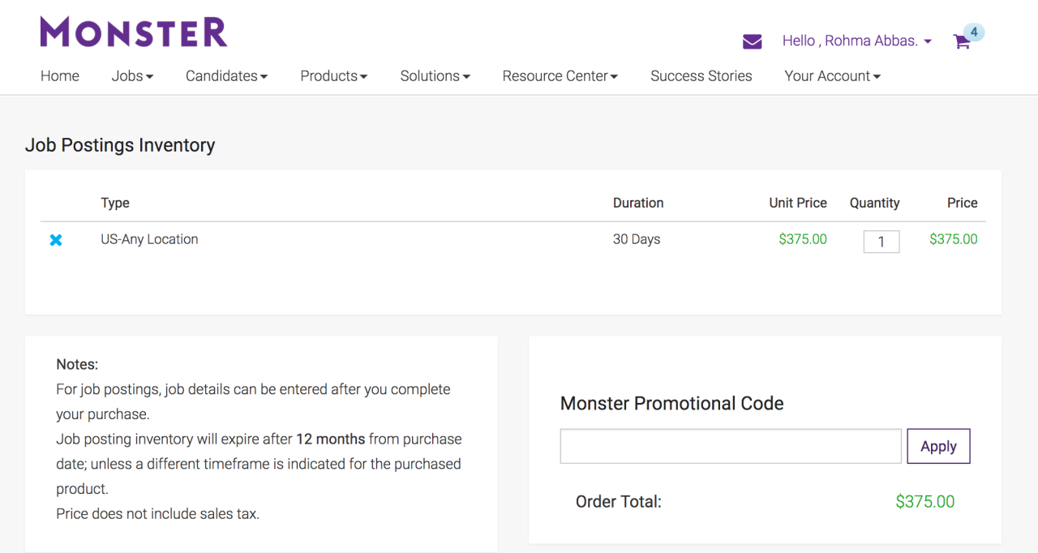Click the Job Postings Inventory heading
Screen dimensions: 1038x553
pyautogui.click(x=120, y=145)
